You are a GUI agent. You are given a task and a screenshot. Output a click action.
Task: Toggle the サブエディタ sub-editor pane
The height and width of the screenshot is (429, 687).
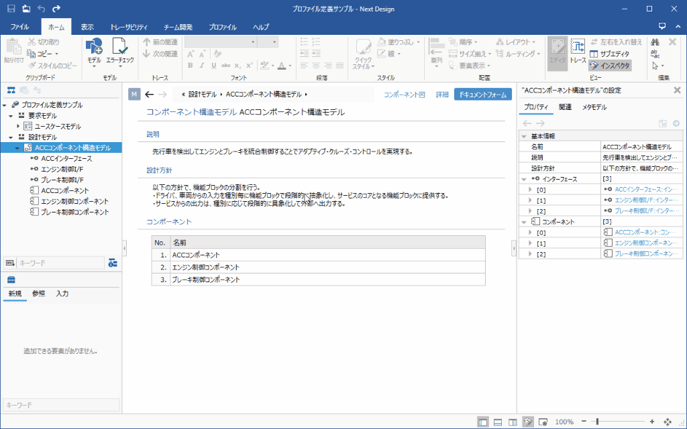[610, 54]
